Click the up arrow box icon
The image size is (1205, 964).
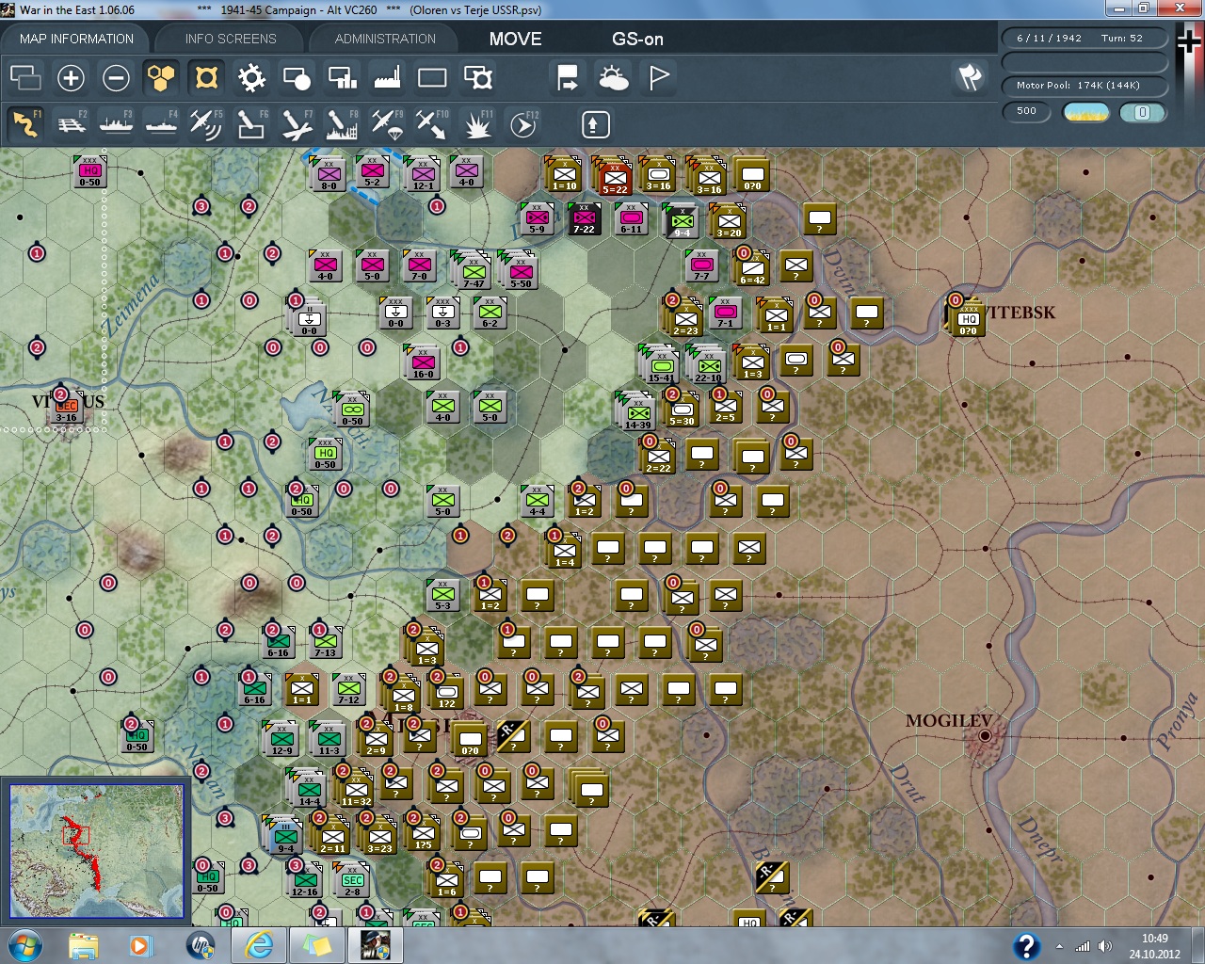click(595, 124)
